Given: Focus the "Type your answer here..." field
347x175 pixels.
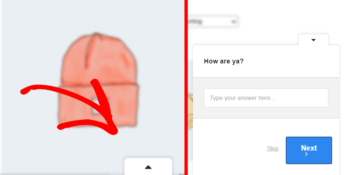Looking at the screenshot, I should pyautogui.click(x=266, y=98).
